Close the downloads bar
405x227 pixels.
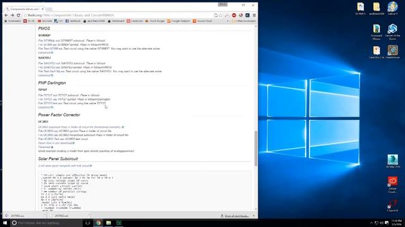coord(254,216)
